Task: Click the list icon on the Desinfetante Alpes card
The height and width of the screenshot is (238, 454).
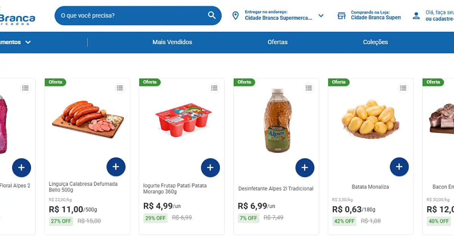Action: (309, 88)
